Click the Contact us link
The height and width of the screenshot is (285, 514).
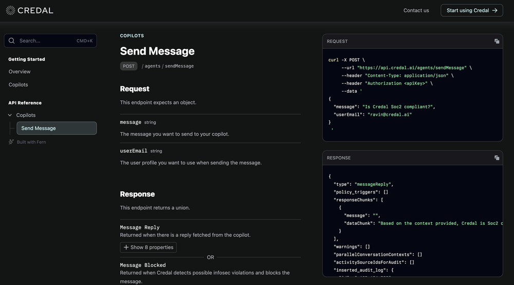416,10
